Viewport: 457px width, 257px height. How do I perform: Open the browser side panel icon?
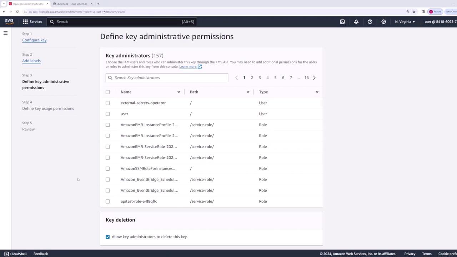[423, 11]
